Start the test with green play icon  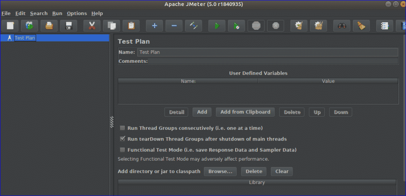[217, 26]
